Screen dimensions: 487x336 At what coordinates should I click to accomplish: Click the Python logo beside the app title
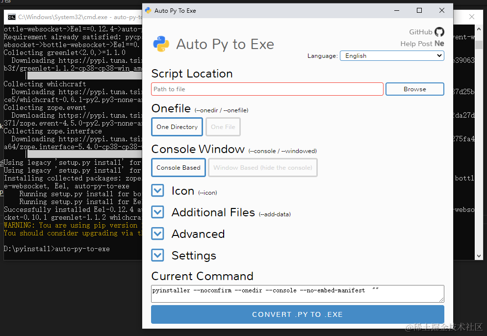click(161, 44)
